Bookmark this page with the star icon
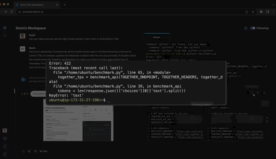This screenshot has width=276, height=159. pos(253,12)
